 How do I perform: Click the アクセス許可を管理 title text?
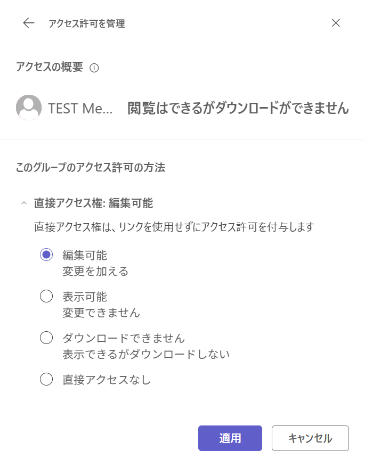click(86, 23)
